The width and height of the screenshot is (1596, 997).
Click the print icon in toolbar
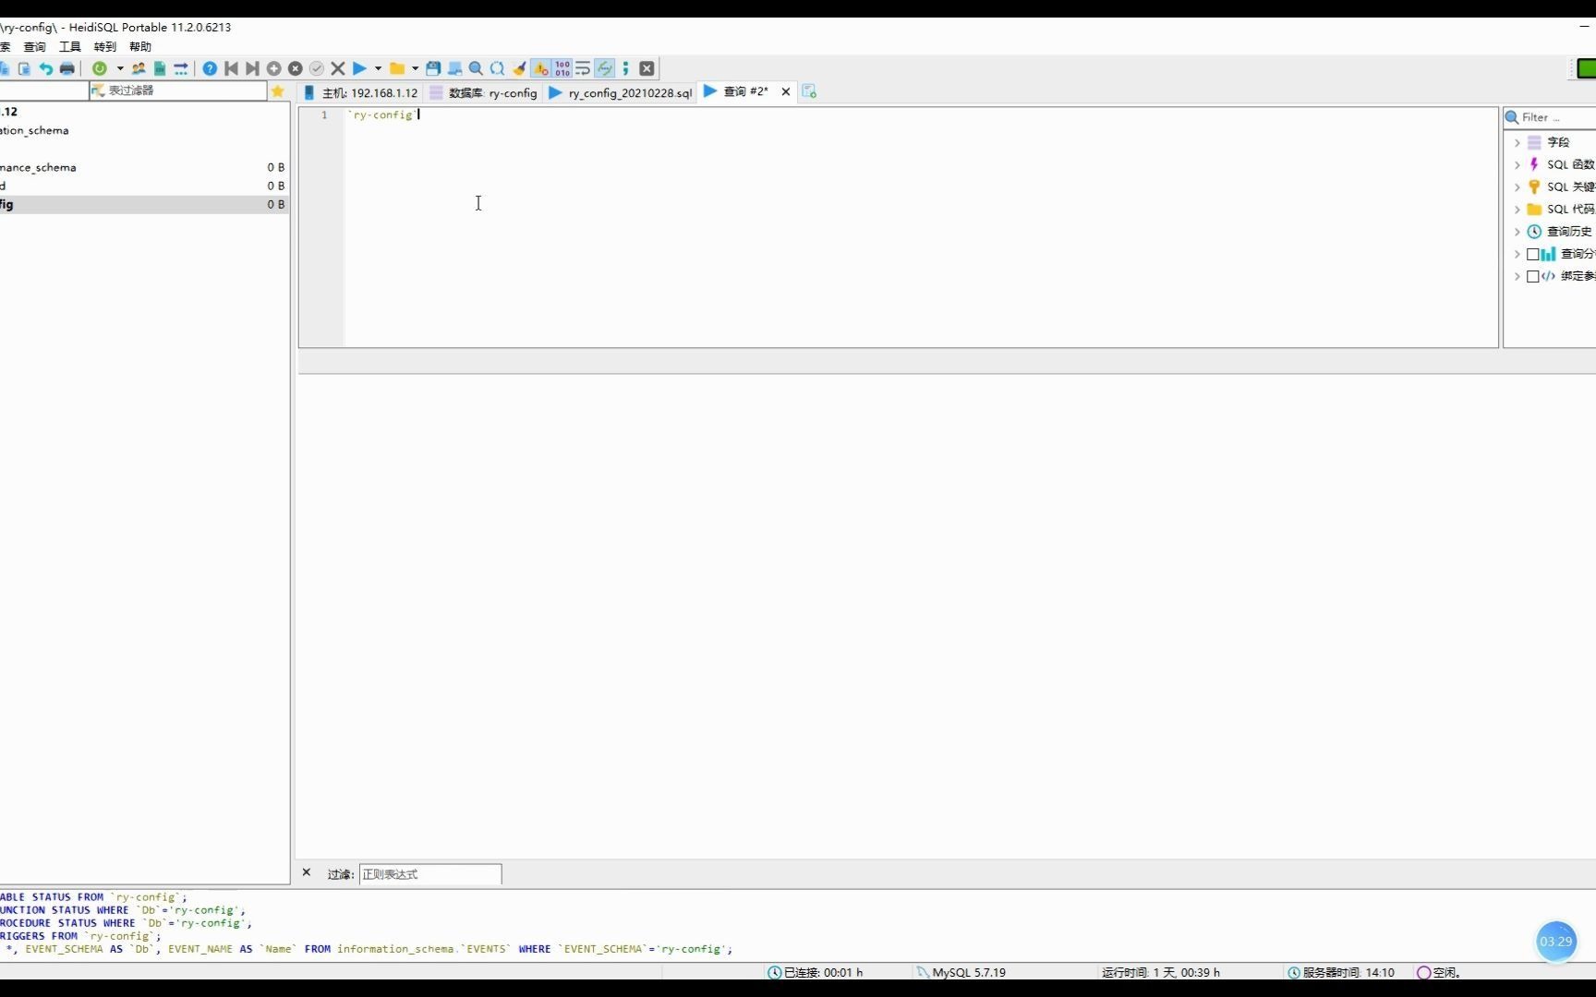coord(67,68)
